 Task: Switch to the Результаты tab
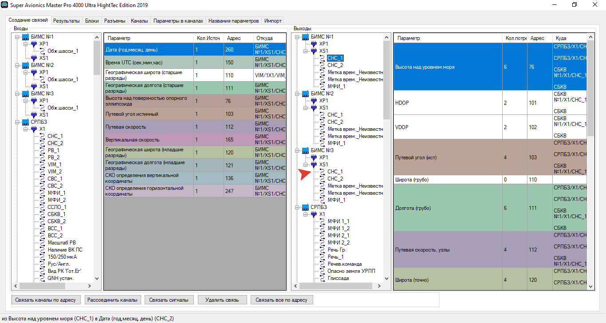[x=67, y=21]
